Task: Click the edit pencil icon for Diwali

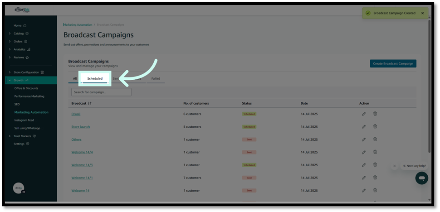Action: (364, 114)
